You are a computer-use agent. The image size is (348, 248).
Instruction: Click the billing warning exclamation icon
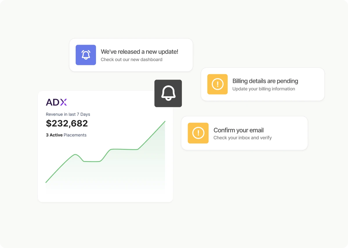tap(217, 84)
